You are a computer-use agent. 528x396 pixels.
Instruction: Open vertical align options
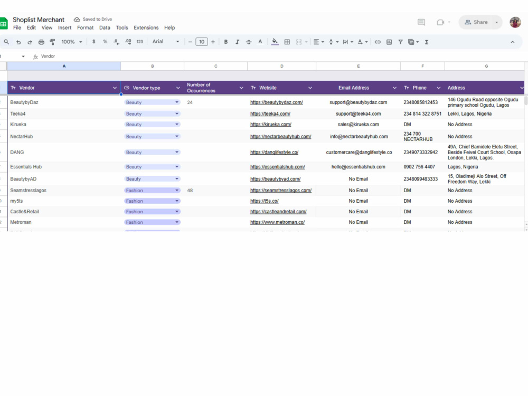(333, 42)
